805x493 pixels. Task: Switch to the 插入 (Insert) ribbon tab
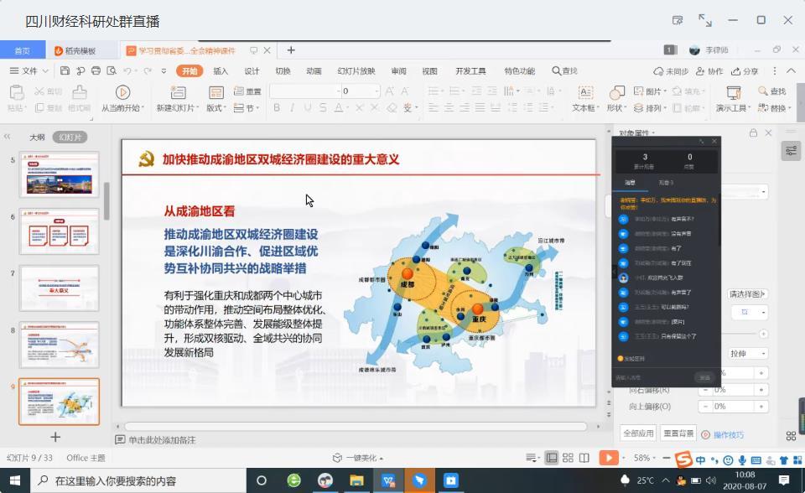tap(219, 70)
